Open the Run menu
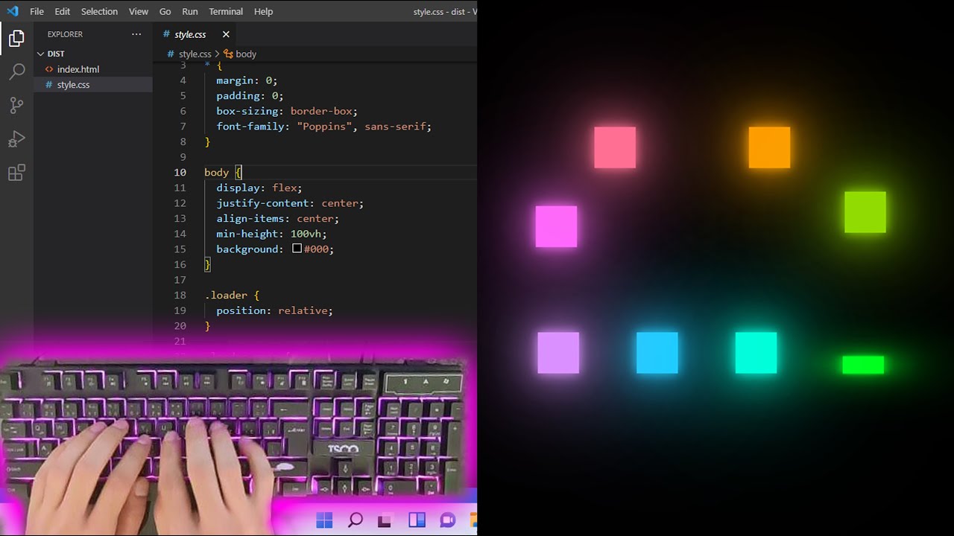The height and width of the screenshot is (536, 954). click(x=190, y=11)
